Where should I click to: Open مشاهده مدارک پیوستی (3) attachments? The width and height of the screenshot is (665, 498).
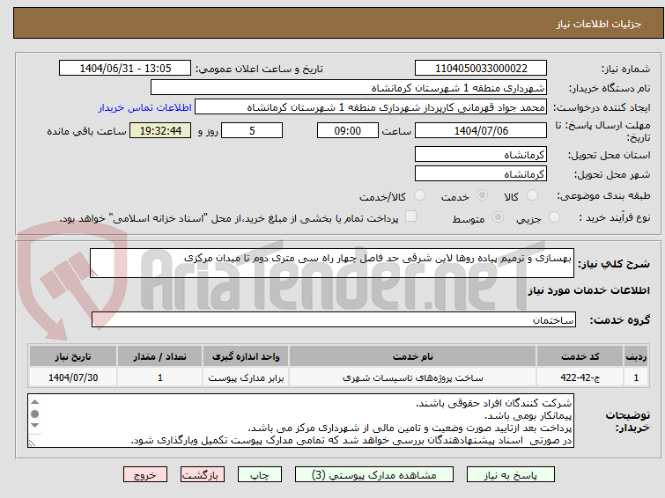(373, 475)
